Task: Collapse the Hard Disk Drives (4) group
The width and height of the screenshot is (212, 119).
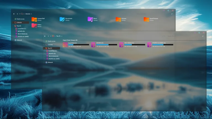Action: tap(70, 40)
